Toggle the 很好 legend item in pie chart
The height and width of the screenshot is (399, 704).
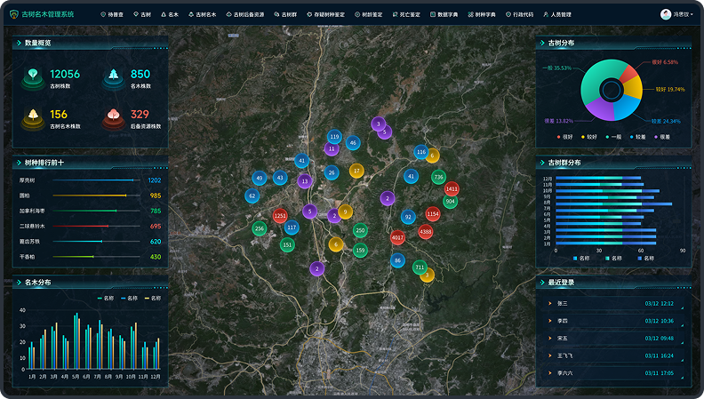click(x=564, y=137)
